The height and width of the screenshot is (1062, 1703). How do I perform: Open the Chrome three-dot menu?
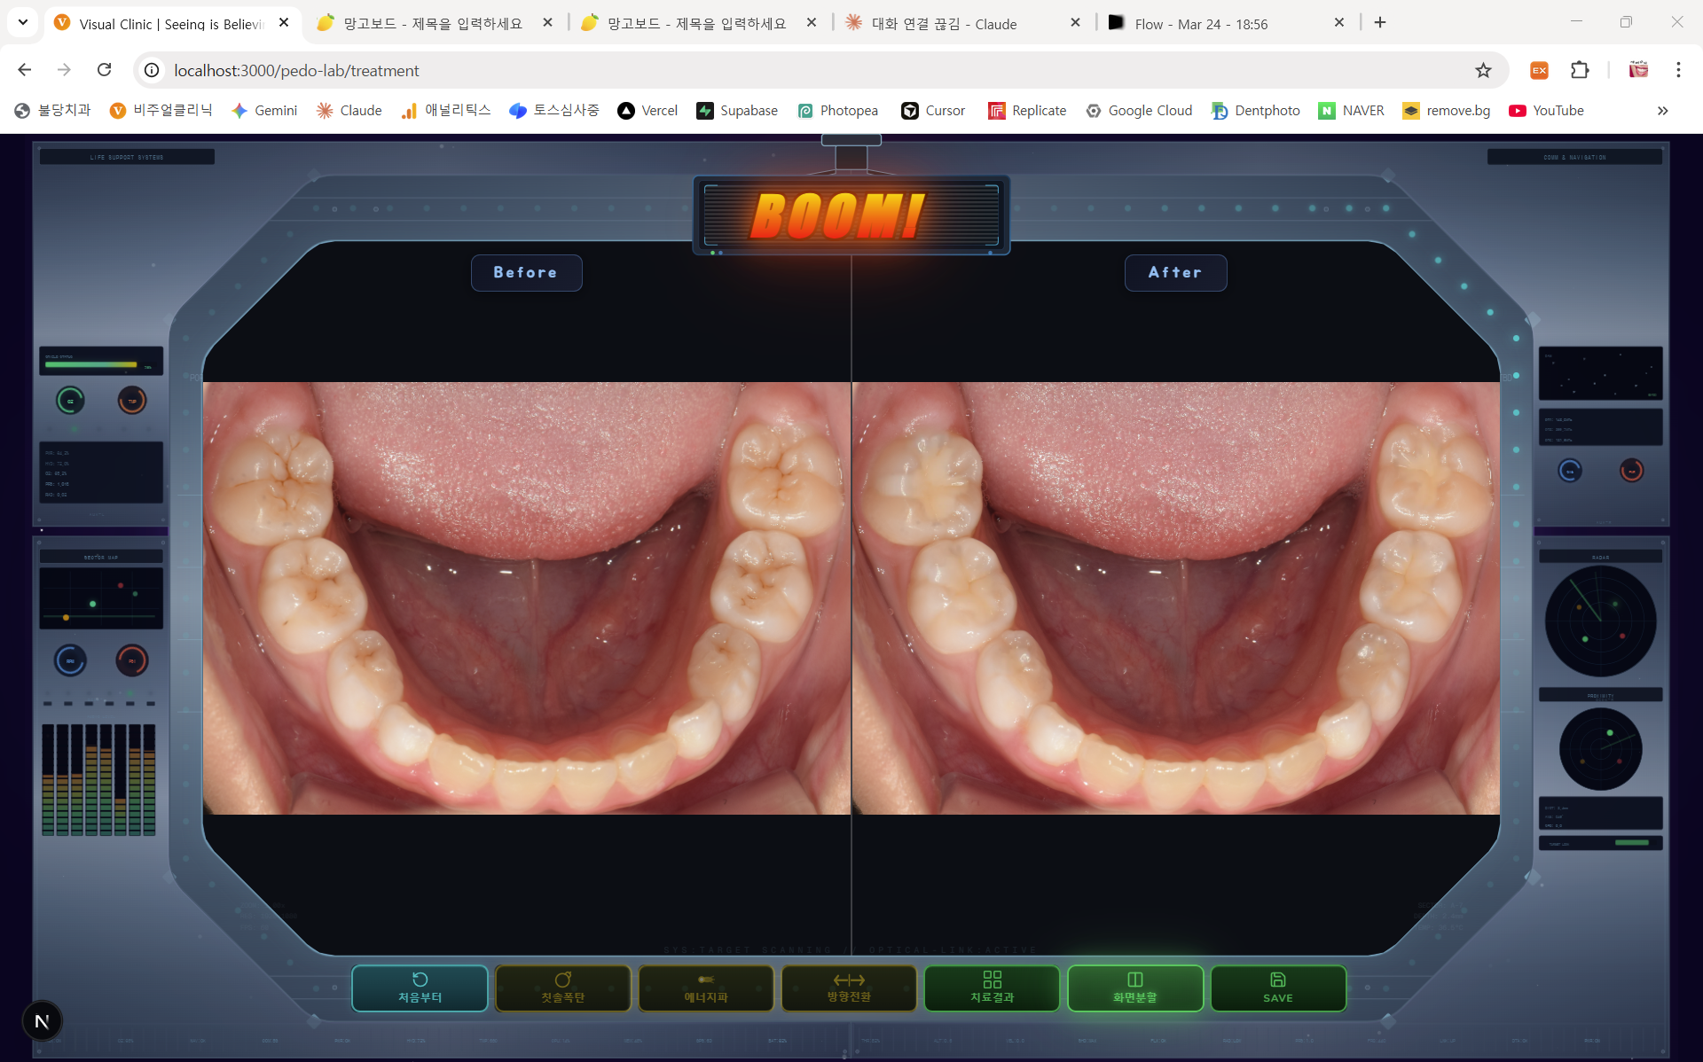point(1678,70)
